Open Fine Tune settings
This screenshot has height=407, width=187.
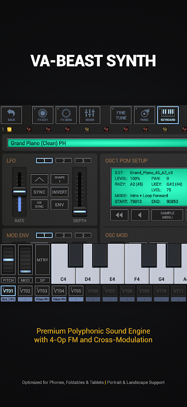tap(121, 115)
